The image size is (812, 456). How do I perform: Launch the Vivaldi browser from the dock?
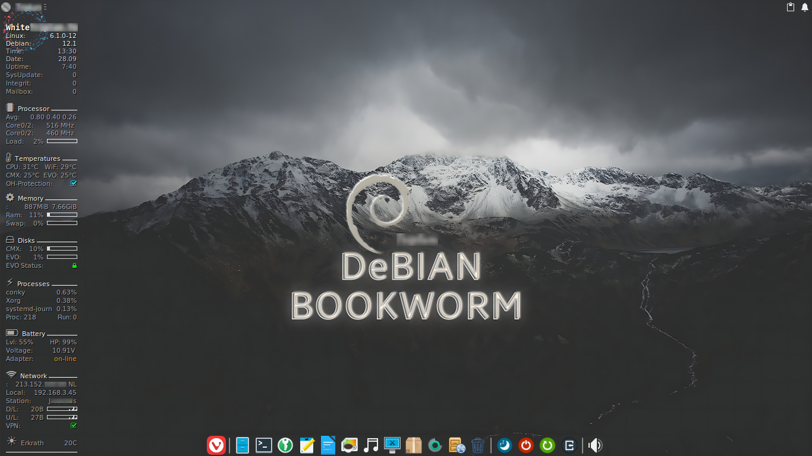[216, 445]
